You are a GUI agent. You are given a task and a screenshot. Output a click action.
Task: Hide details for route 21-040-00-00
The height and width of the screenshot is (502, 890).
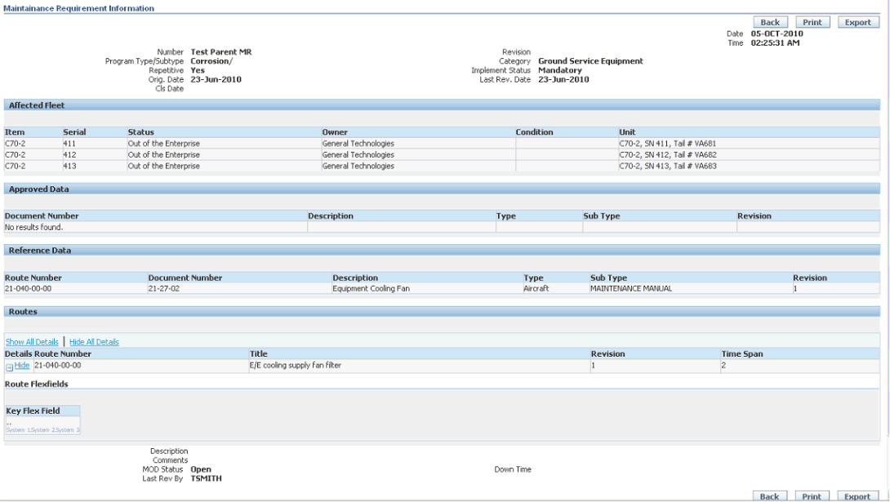(21, 366)
